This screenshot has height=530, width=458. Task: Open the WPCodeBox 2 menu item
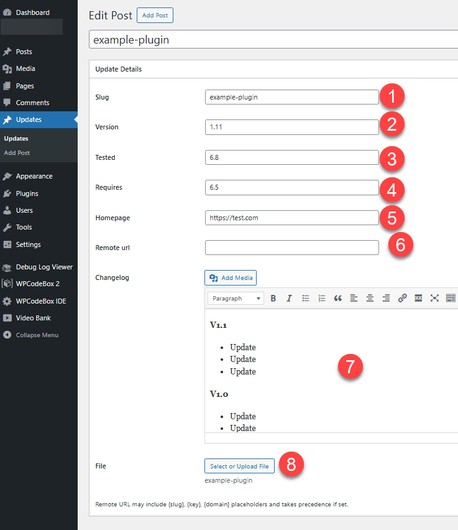point(37,284)
